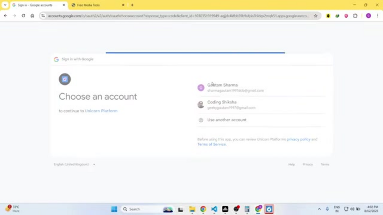Open the Unicorn Platform privacy policy link

tap(298, 139)
